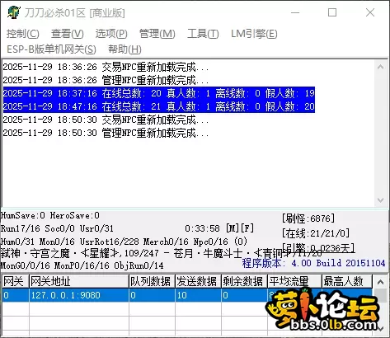Click the 剩余数据 column header

(x=244, y=281)
